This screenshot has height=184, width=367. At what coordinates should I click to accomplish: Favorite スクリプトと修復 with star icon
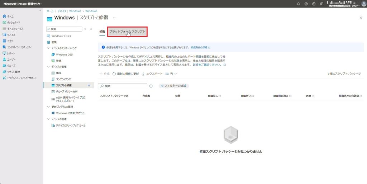89,85
